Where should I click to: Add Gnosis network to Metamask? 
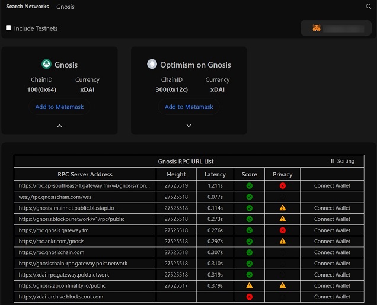[59, 107]
